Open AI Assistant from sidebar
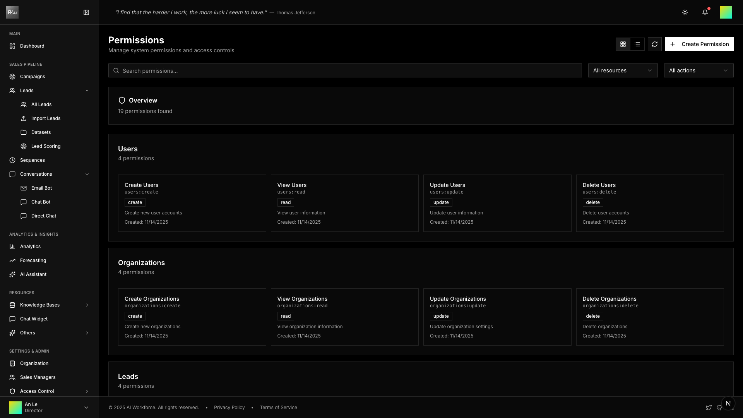 coord(33,274)
